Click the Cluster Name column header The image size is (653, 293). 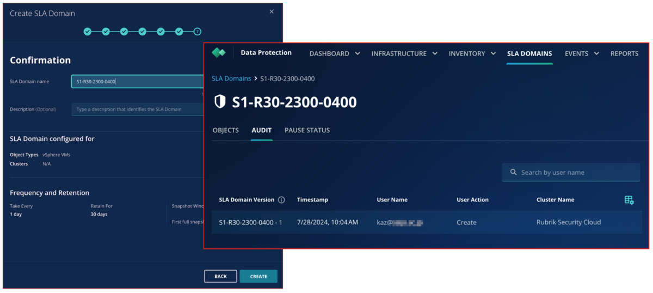click(x=555, y=200)
